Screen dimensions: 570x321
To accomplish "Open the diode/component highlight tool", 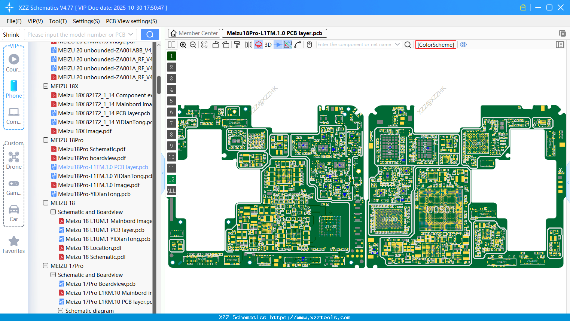I will [x=277, y=45].
